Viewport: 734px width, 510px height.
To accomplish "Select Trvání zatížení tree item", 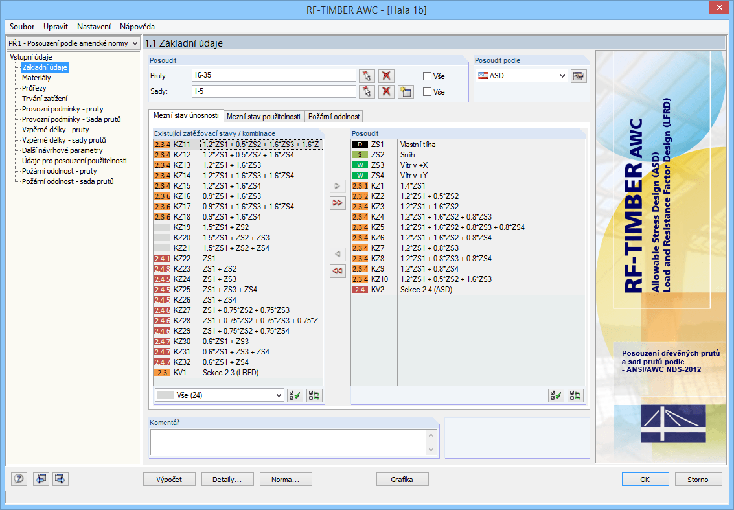I will coord(45,99).
